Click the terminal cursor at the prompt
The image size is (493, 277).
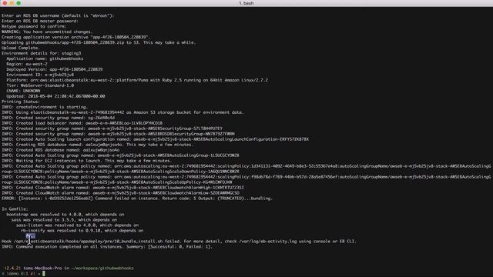tap(44, 274)
